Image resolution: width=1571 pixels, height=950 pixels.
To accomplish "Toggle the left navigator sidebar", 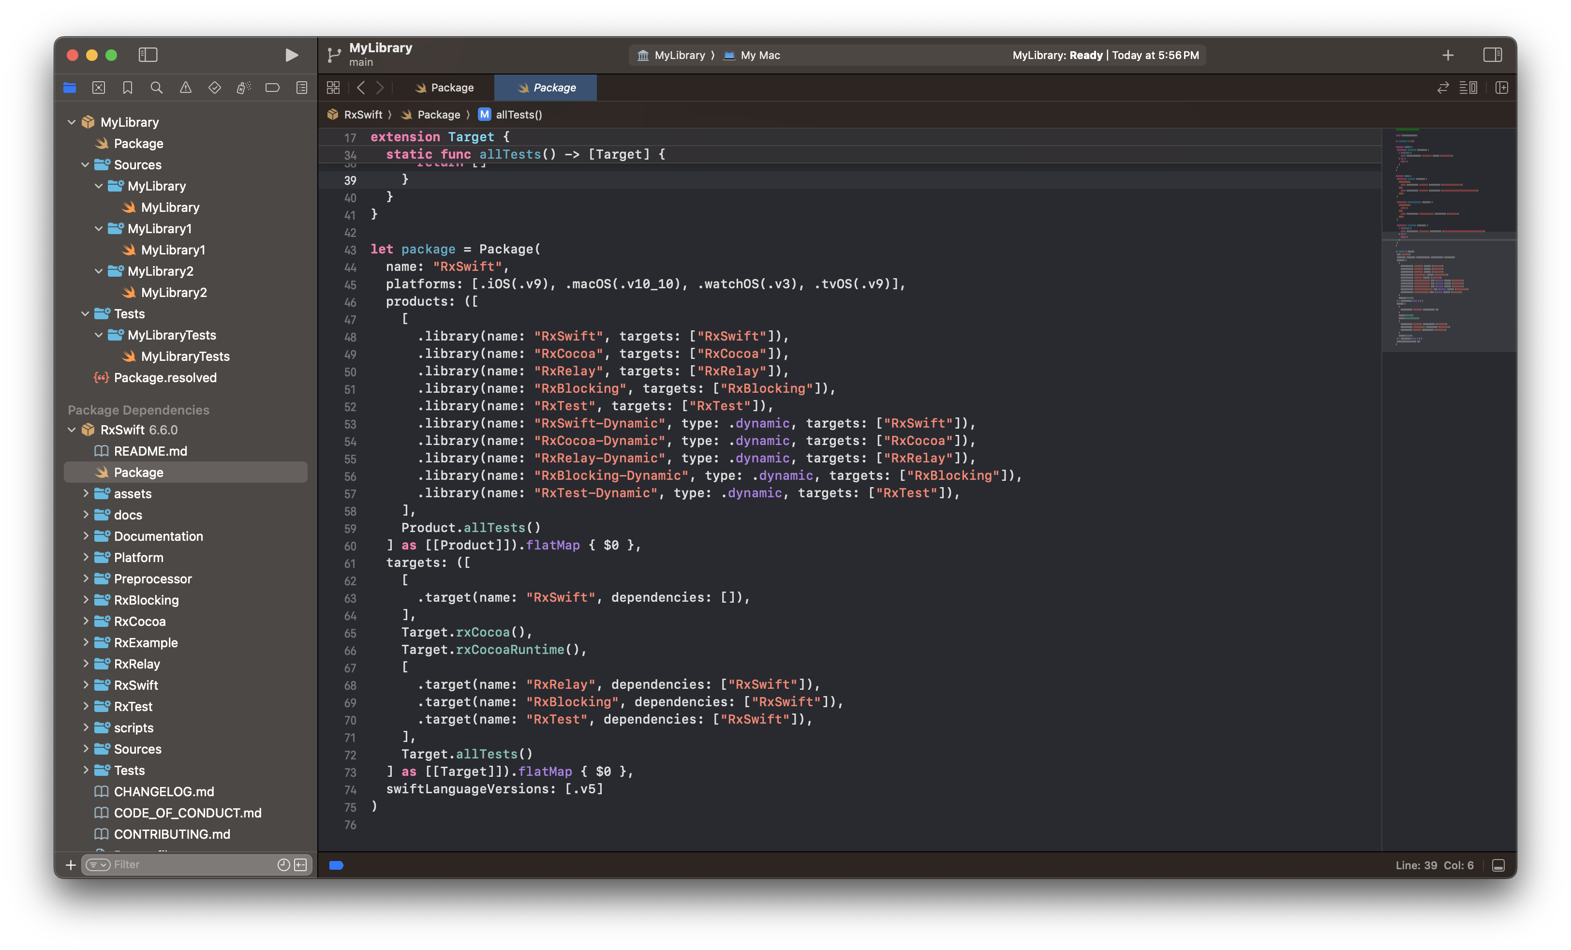I will (x=148, y=56).
